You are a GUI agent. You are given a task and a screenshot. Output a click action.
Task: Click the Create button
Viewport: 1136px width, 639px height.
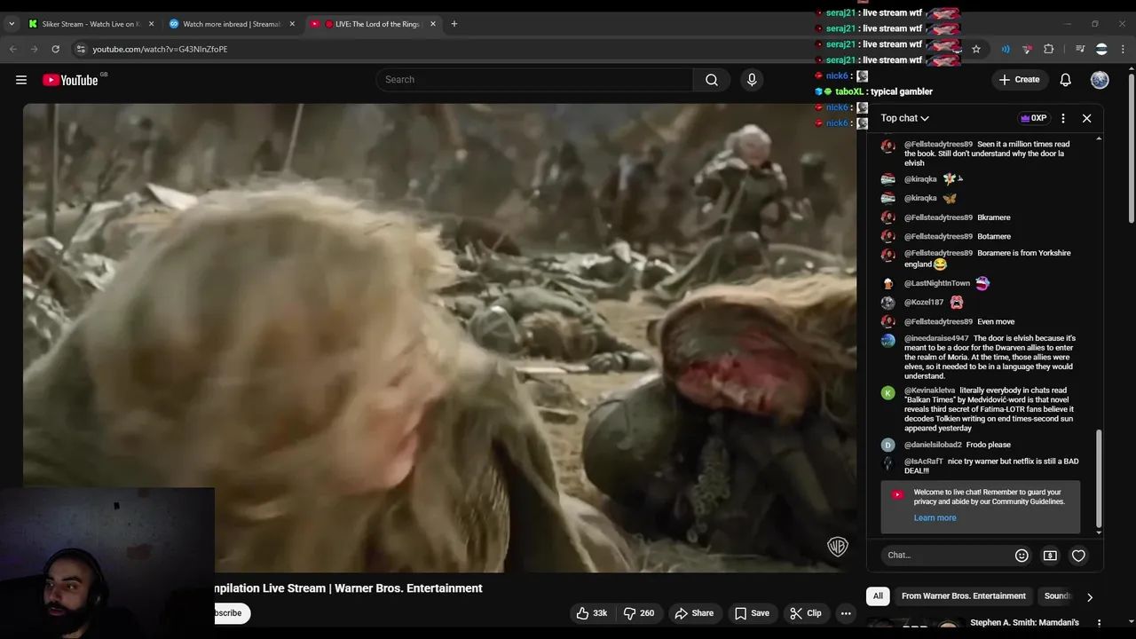(x=1019, y=80)
